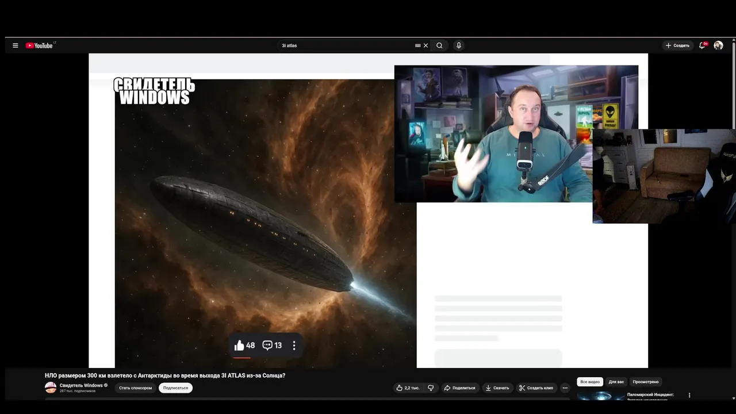Click Создать клип scissors button

[536, 388]
